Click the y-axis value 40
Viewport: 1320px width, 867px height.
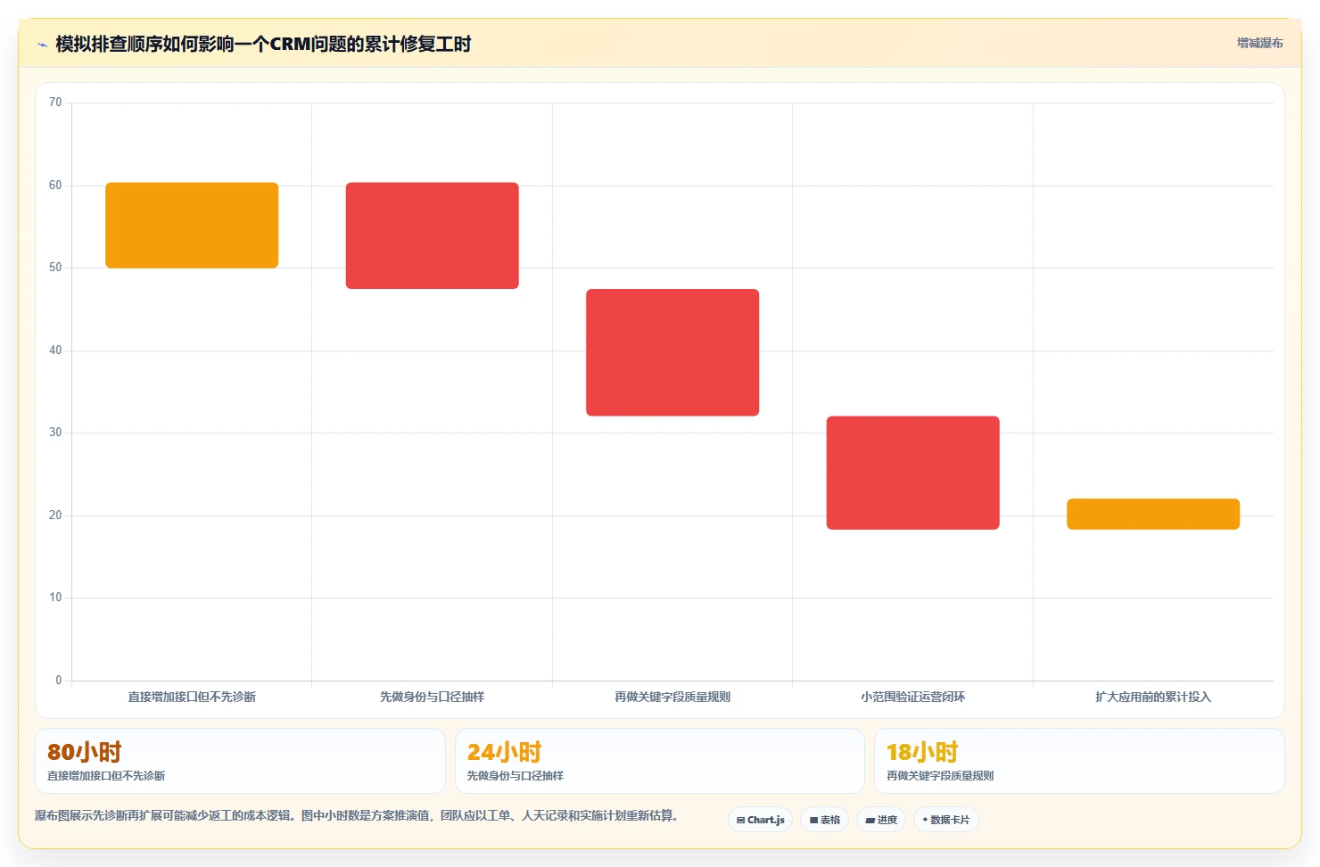(55, 351)
